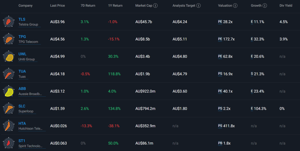
Task: Open the Analysts Target info tooltip icon
Action: (199, 6)
